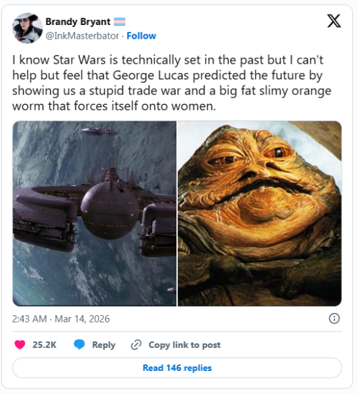Click the 2:43 AM time text
358x394 pixels.
[x=30, y=319]
